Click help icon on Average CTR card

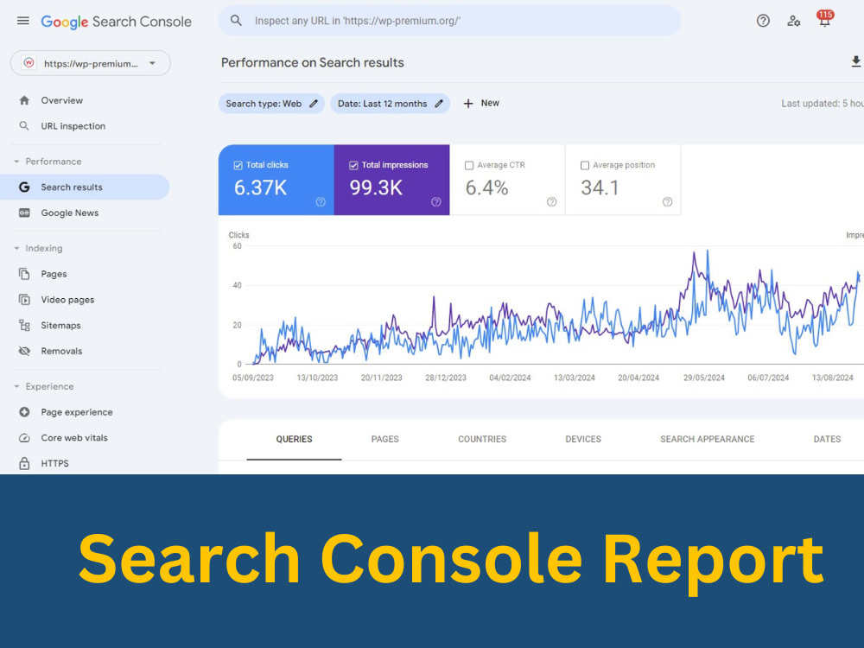point(551,201)
